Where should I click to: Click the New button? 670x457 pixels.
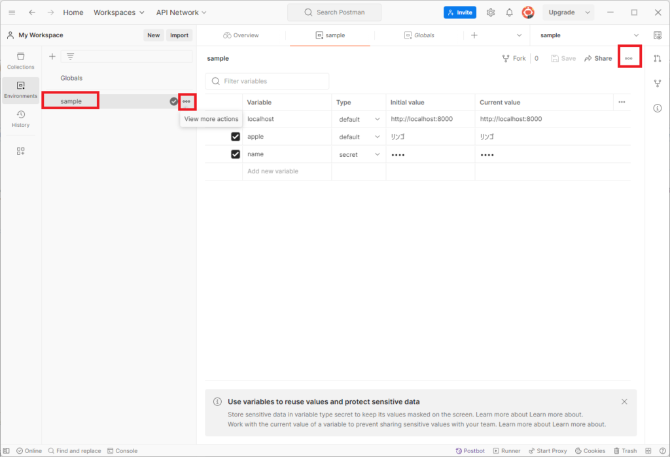153,35
